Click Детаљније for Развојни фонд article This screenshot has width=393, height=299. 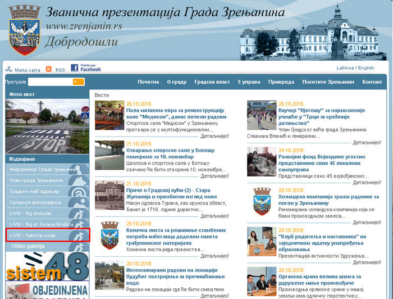click(x=367, y=182)
